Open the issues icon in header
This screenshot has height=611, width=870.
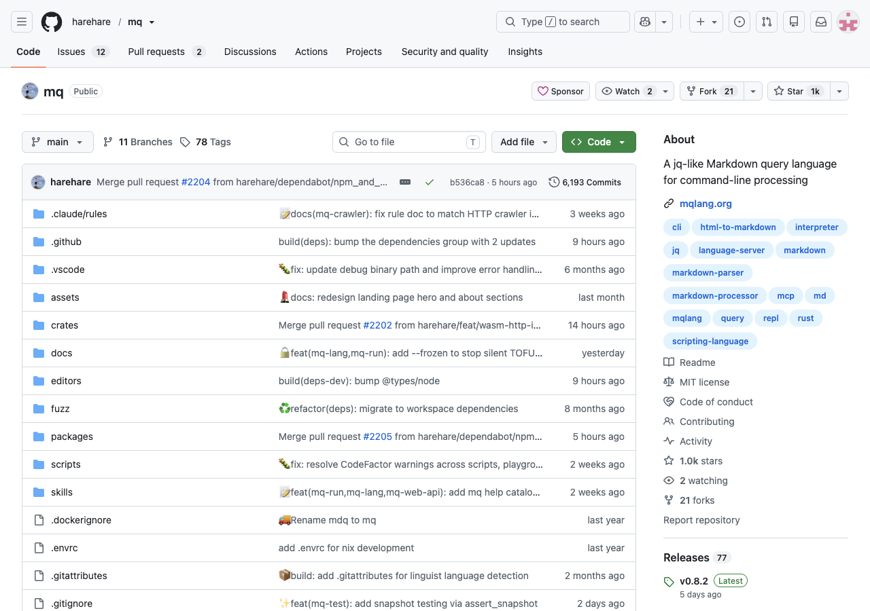coord(739,22)
